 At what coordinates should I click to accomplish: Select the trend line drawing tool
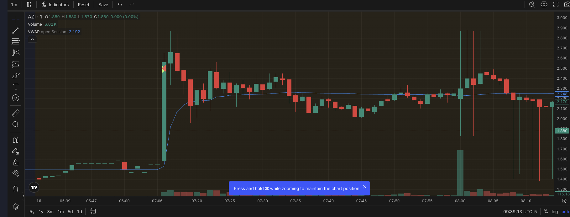(x=16, y=30)
